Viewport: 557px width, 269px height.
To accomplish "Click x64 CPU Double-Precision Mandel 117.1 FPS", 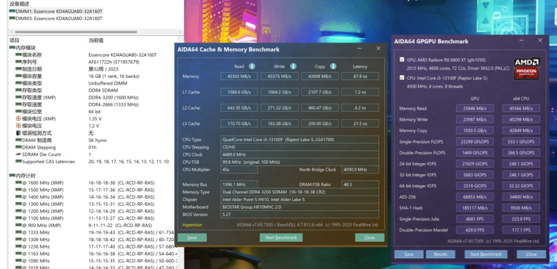I will click(521, 230).
